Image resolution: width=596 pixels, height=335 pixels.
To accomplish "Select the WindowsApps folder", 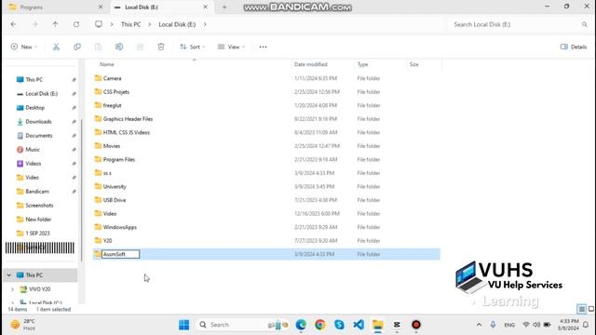I will coord(120,227).
